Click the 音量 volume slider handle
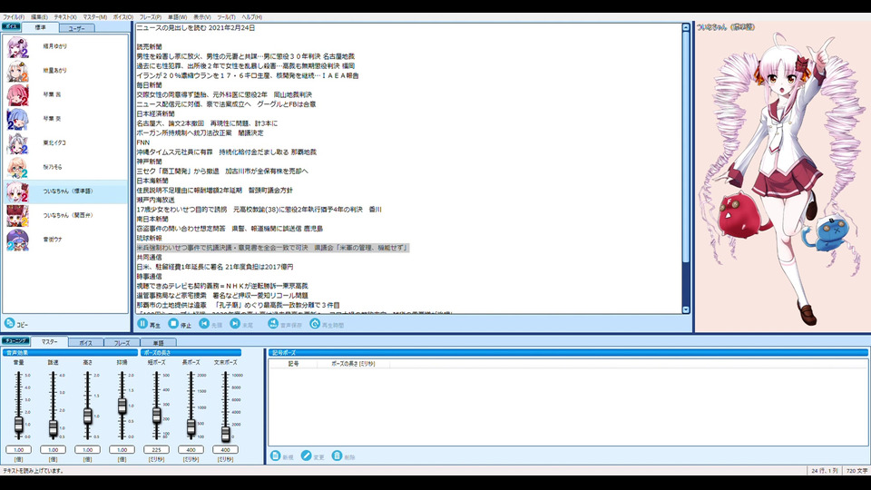The image size is (871, 490). coord(18,425)
